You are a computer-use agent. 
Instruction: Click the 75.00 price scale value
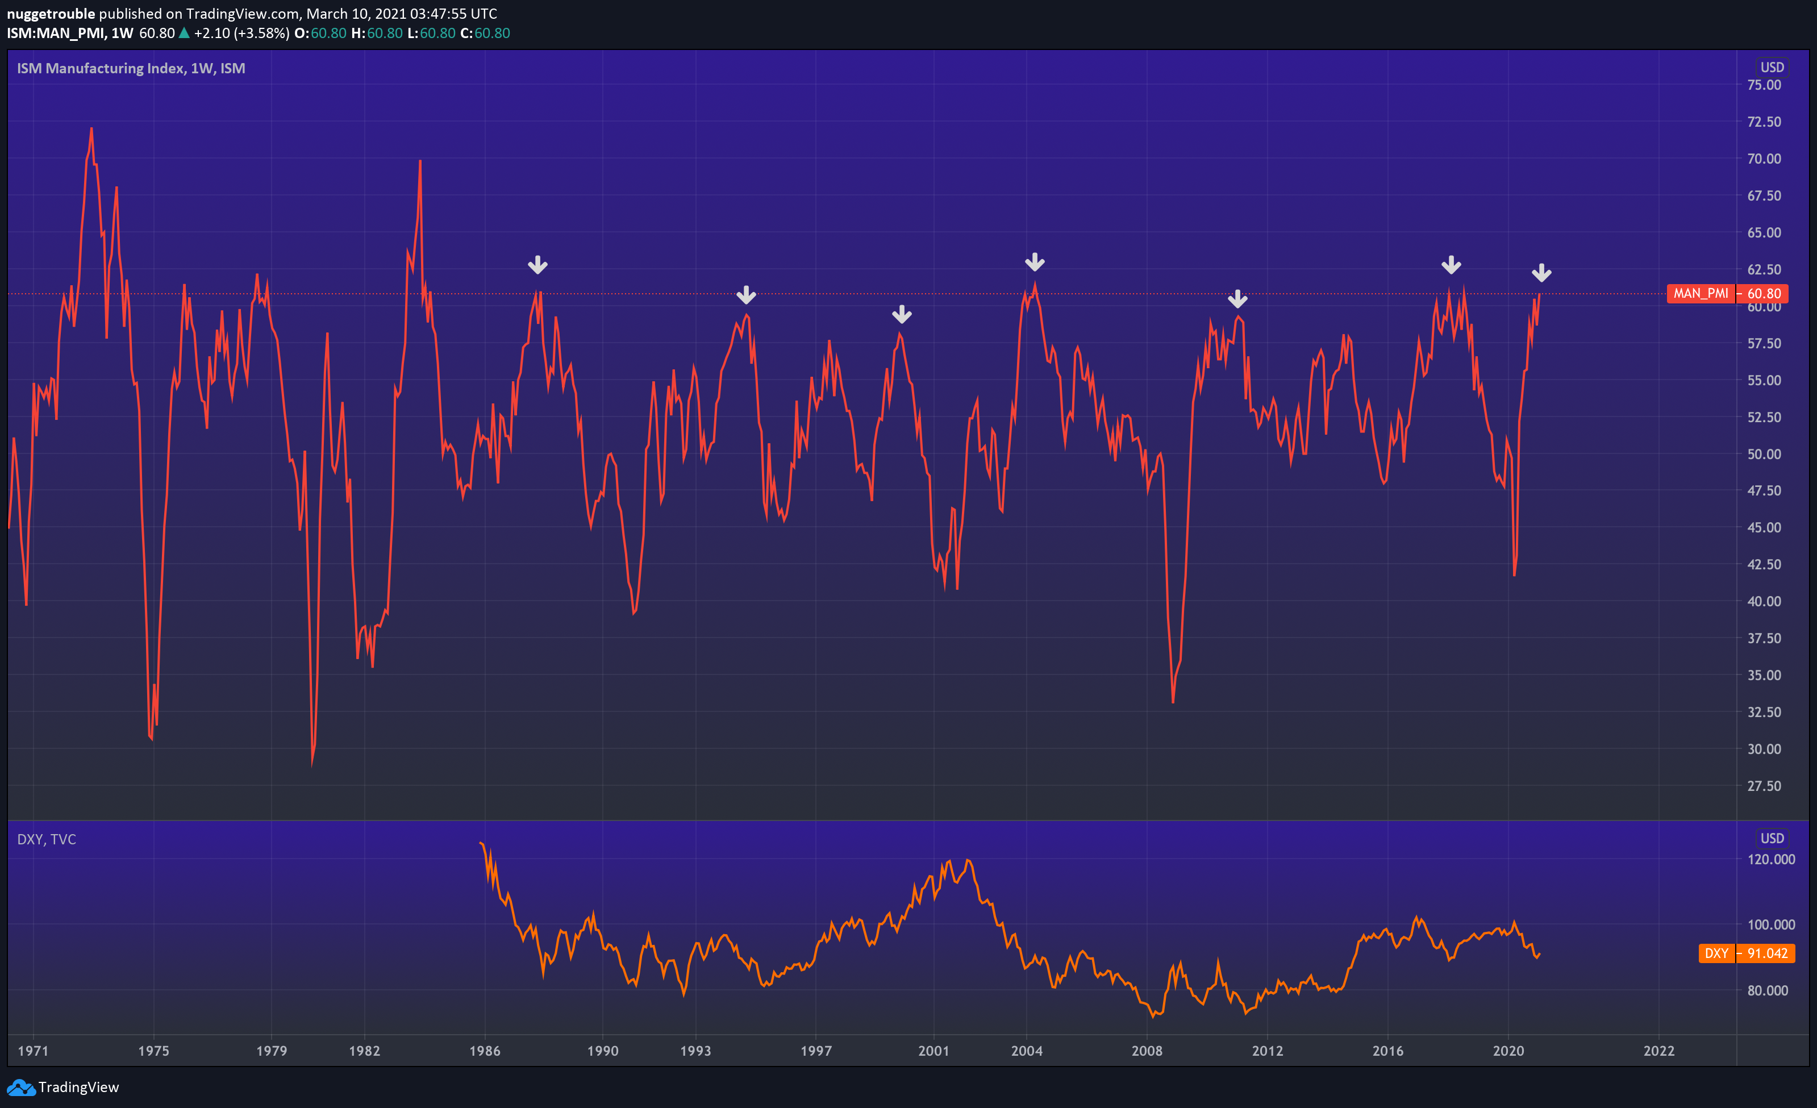(1764, 85)
